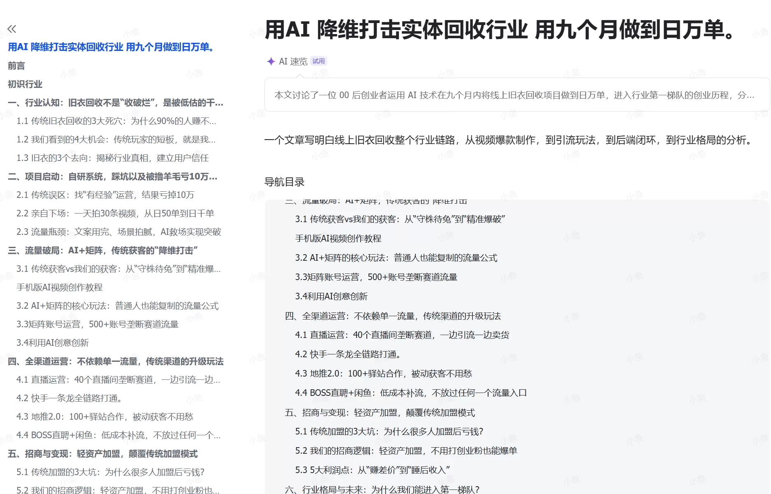Open sidebar section 一、行业认知 about 旧衣回收

(x=116, y=103)
